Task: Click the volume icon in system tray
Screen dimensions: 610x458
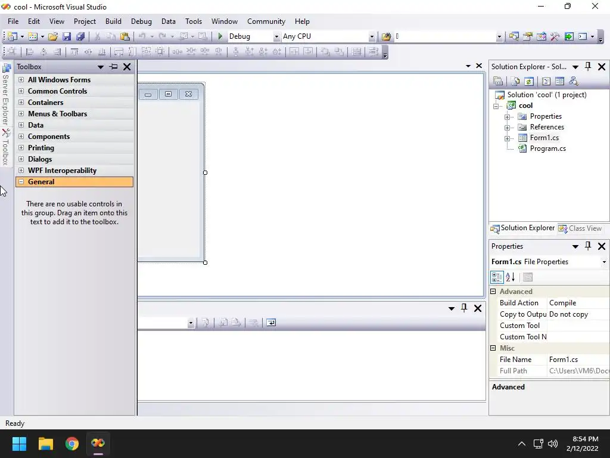Action: coord(552,444)
